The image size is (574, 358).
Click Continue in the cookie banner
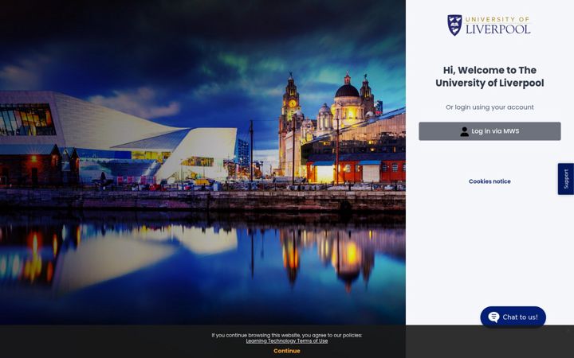[287, 351]
